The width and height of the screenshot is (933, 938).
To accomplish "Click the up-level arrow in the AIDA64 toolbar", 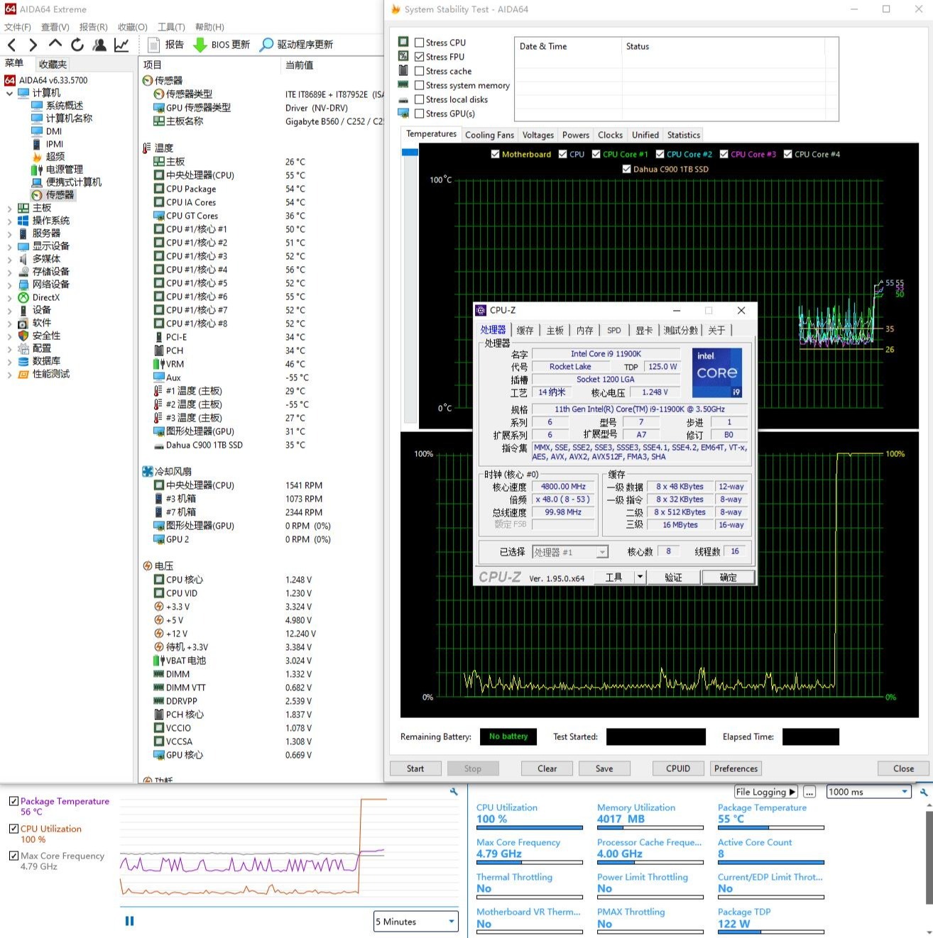I will tap(55, 44).
